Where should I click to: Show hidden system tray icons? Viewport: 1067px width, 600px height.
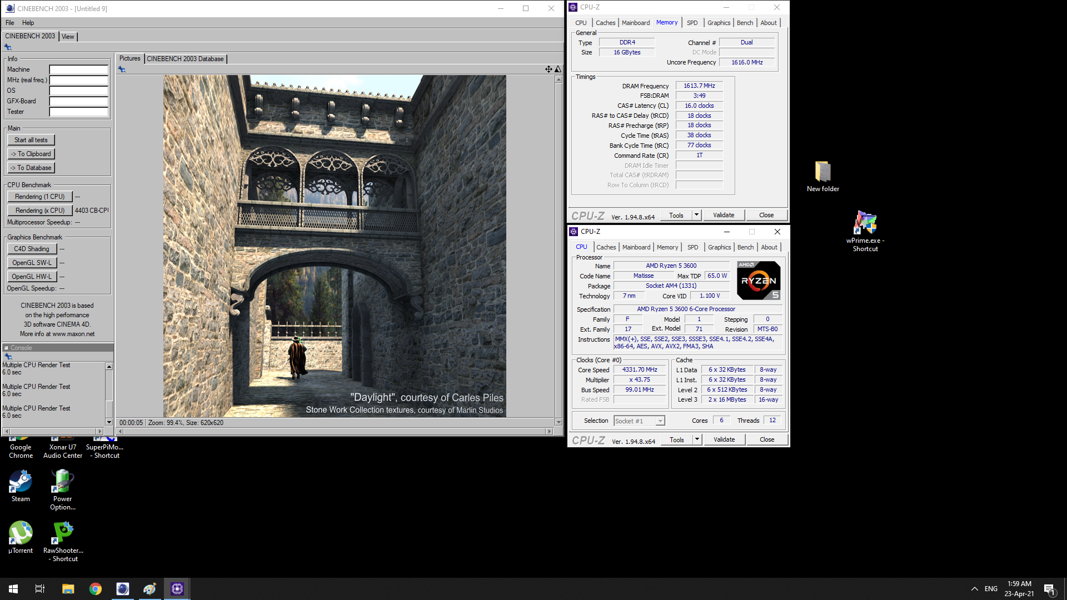tap(974, 589)
